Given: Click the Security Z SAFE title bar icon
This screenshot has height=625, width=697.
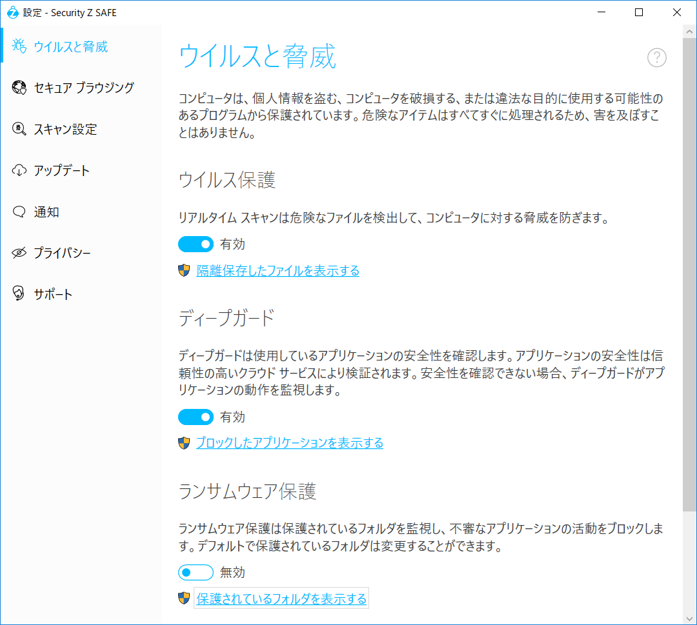Looking at the screenshot, I should pos(12,12).
